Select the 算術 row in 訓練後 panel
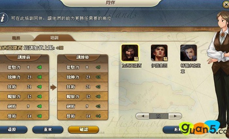This screenshot has width=229, height=139. [83, 116]
